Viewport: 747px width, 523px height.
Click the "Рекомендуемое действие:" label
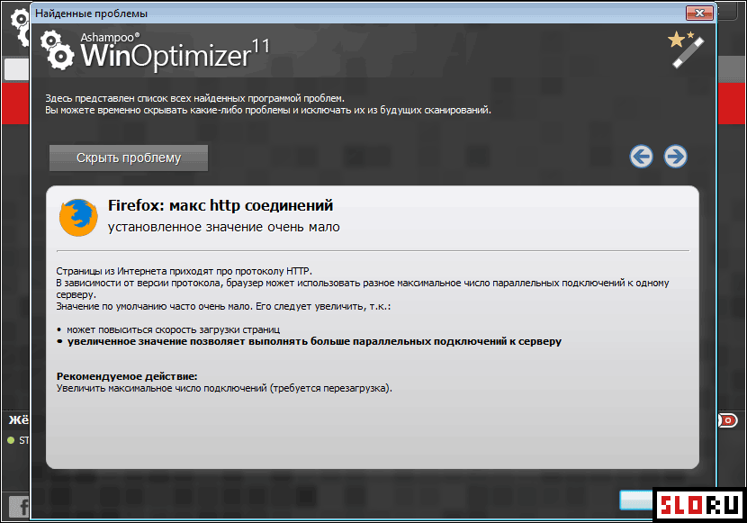pyautogui.click(x=127, y=376)
